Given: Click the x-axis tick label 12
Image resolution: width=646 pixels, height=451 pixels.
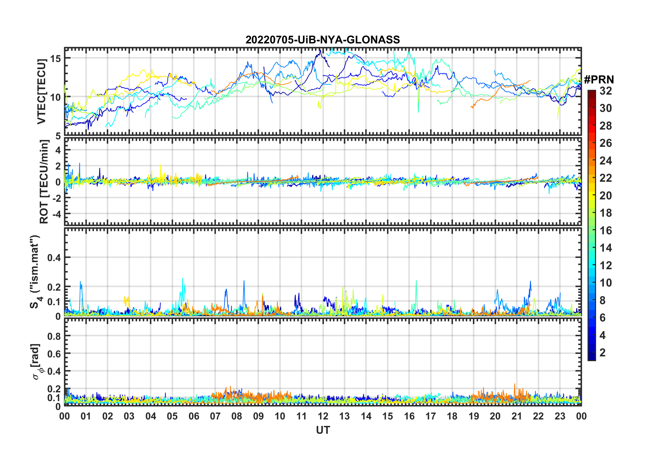Looking at the screenshot, I should click(x=323, y=416).
